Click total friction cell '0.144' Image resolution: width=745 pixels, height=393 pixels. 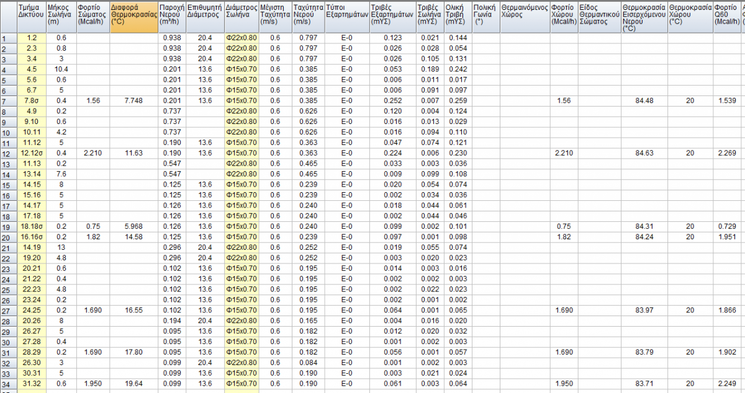coord(457,38)
